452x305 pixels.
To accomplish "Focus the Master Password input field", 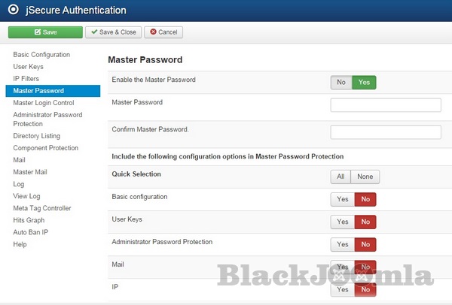I will 386,105.
